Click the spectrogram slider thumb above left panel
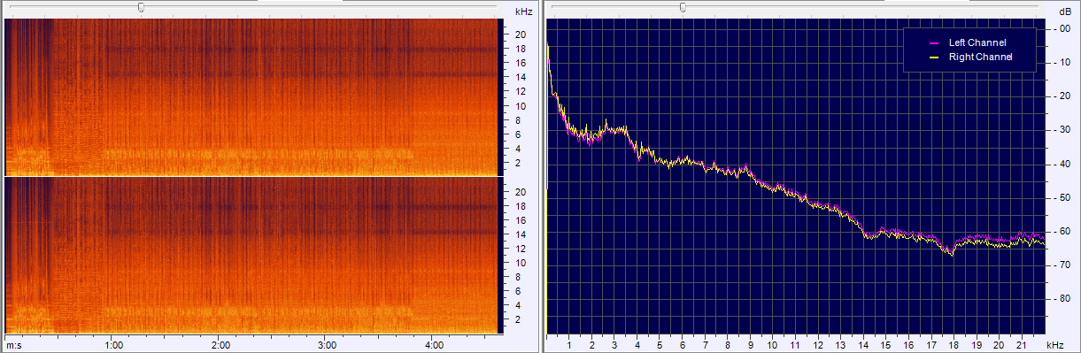 click(141, 8)
